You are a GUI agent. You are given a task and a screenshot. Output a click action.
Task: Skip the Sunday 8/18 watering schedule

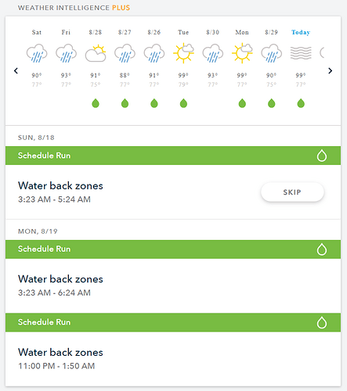pyautogui.click(x=292, y=192)
